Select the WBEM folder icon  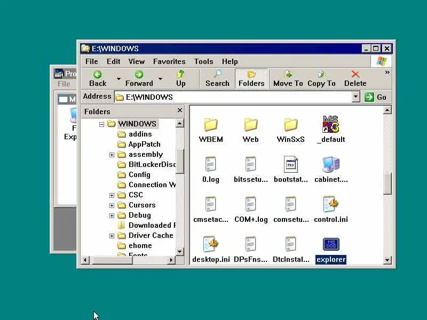[210, 125]
